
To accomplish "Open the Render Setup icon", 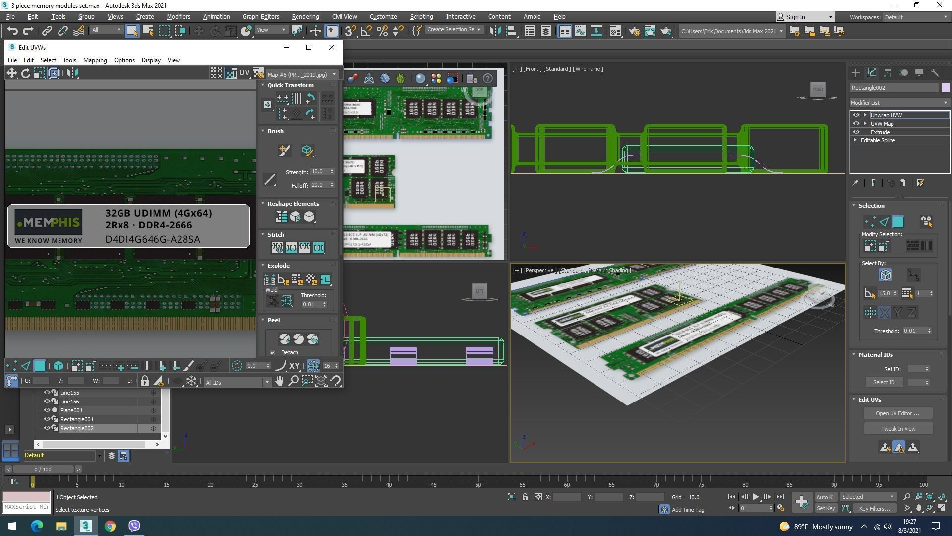I will pos(634,31).
